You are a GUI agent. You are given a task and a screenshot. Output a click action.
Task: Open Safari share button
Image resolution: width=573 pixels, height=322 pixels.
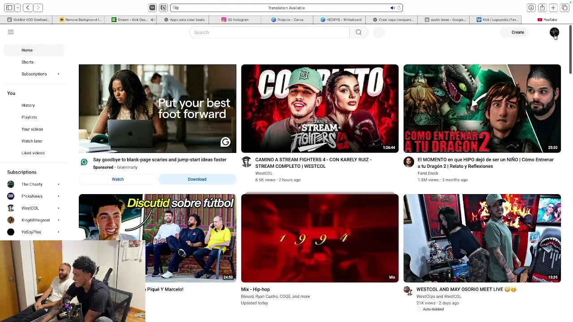click(542, 8)
